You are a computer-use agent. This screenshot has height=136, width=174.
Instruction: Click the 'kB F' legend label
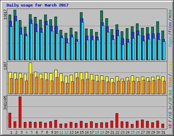pyautogui.click(x=170, y=124)
